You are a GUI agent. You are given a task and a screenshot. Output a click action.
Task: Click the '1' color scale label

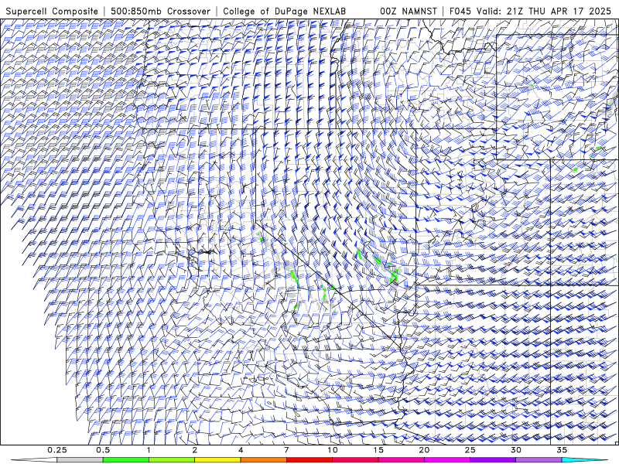tap(149, 450)
